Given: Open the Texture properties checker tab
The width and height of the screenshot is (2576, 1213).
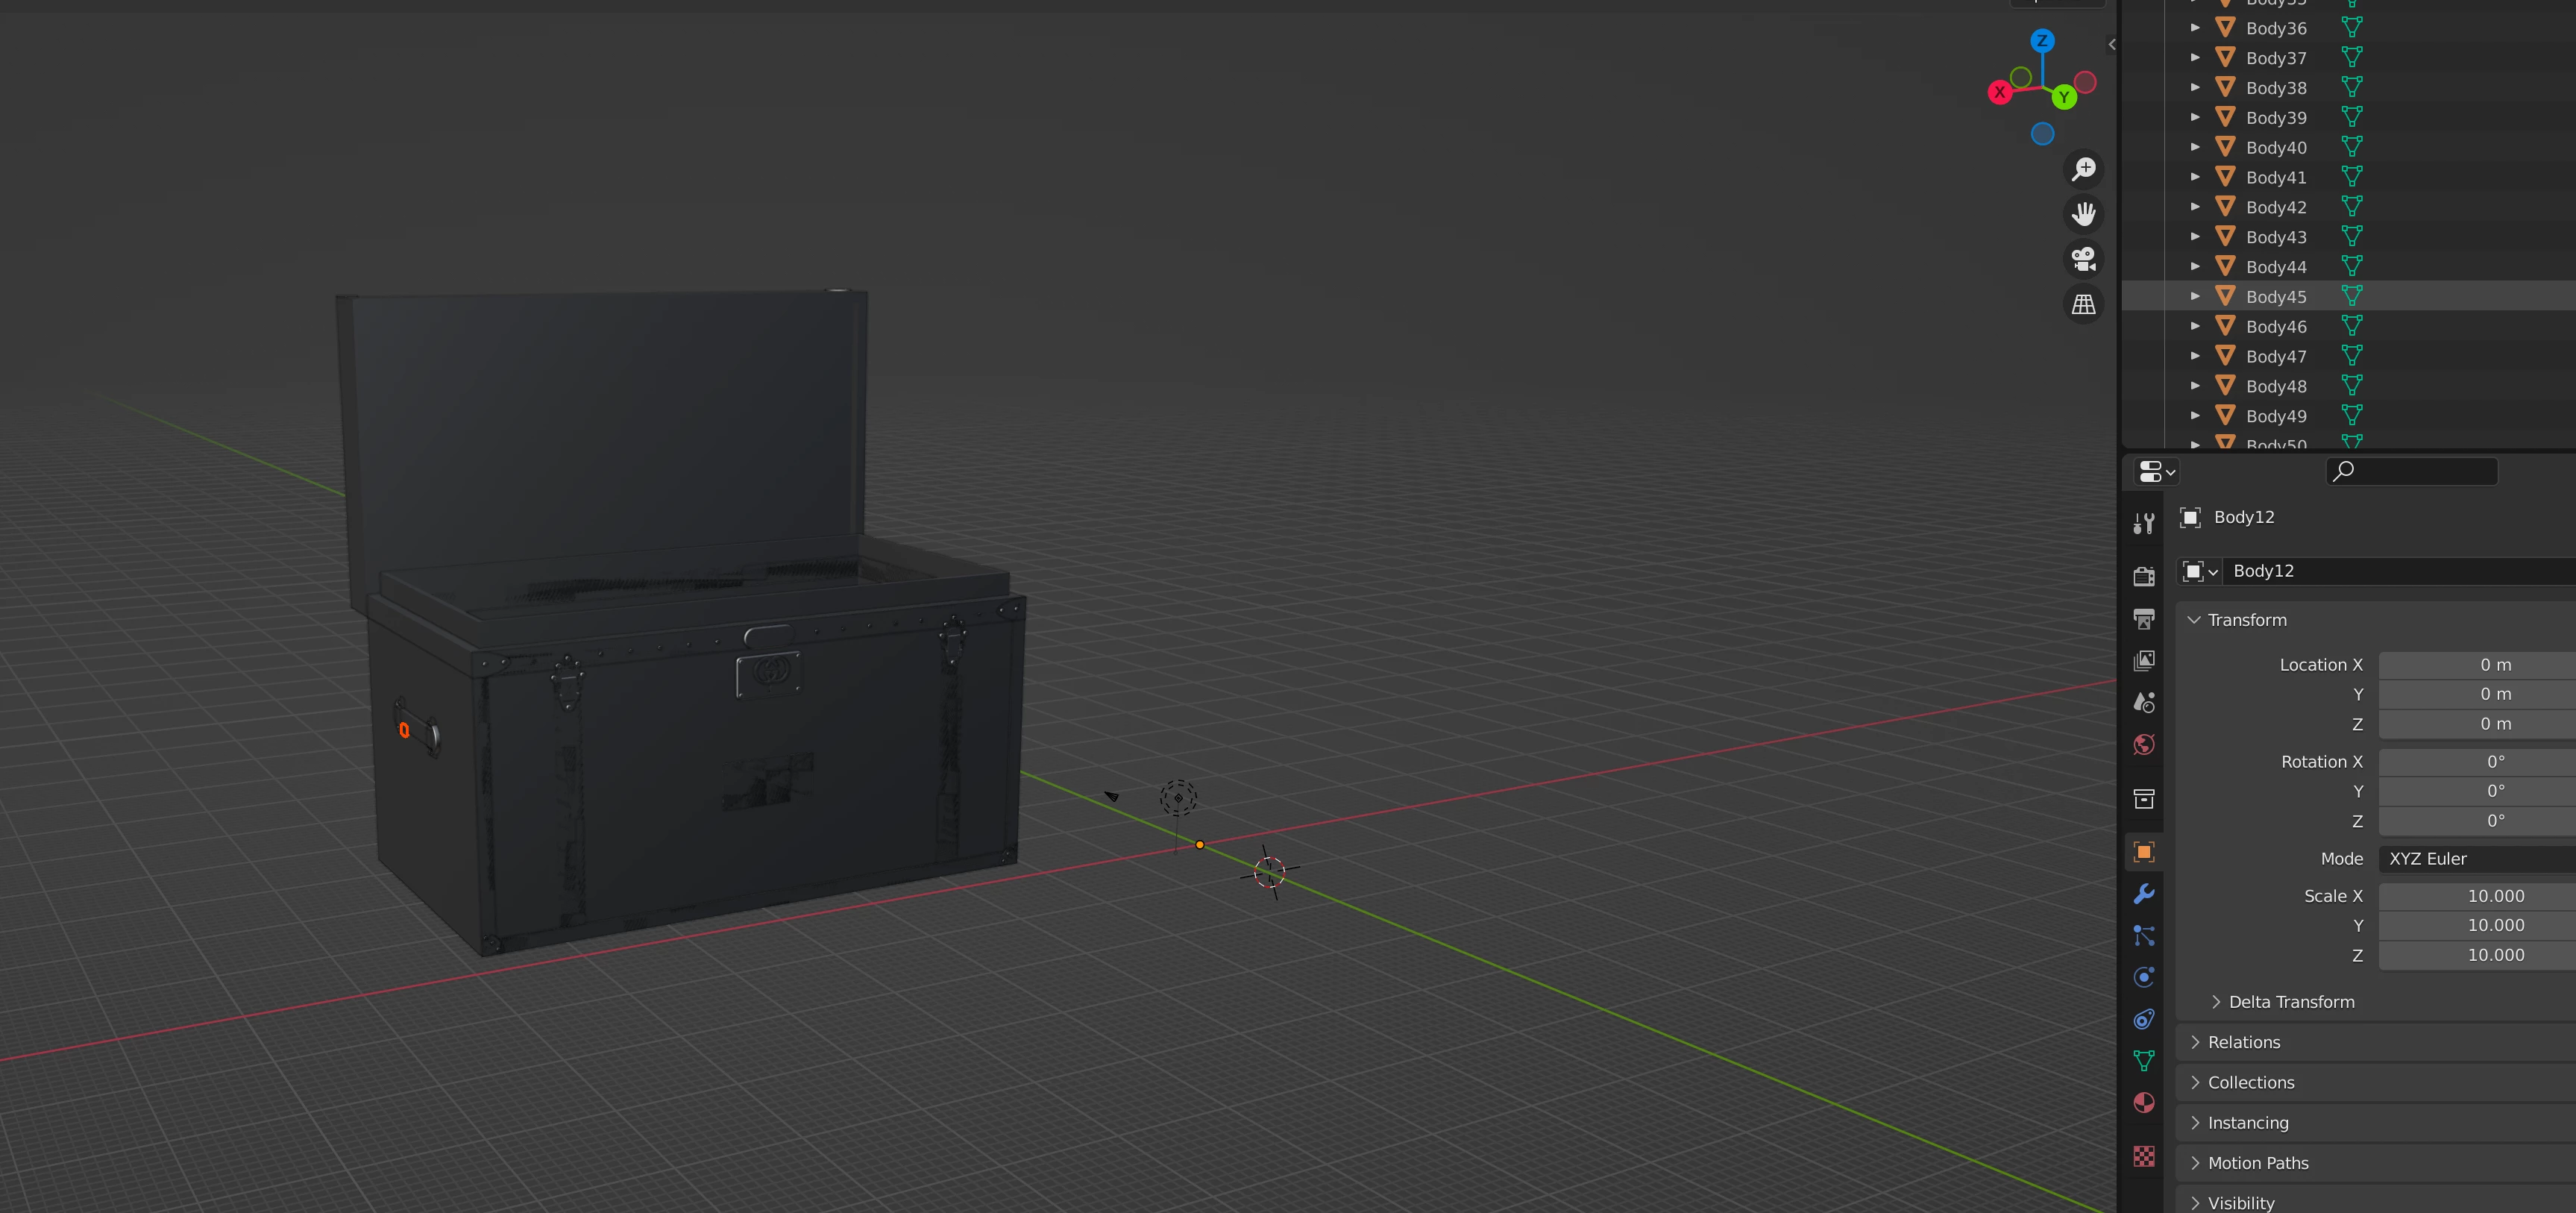Looking at the screenshot, I should 2143,1156.
